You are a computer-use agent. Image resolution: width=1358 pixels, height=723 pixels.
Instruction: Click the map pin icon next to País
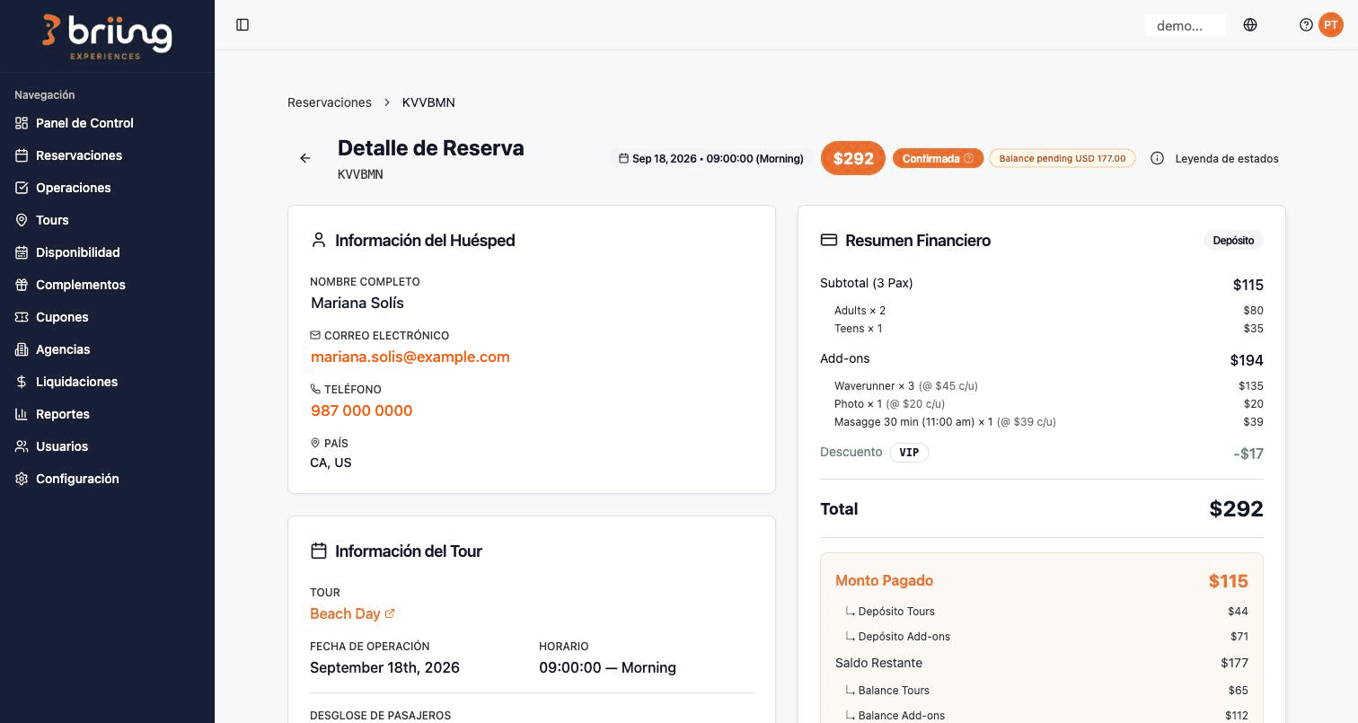pos(315,443)
